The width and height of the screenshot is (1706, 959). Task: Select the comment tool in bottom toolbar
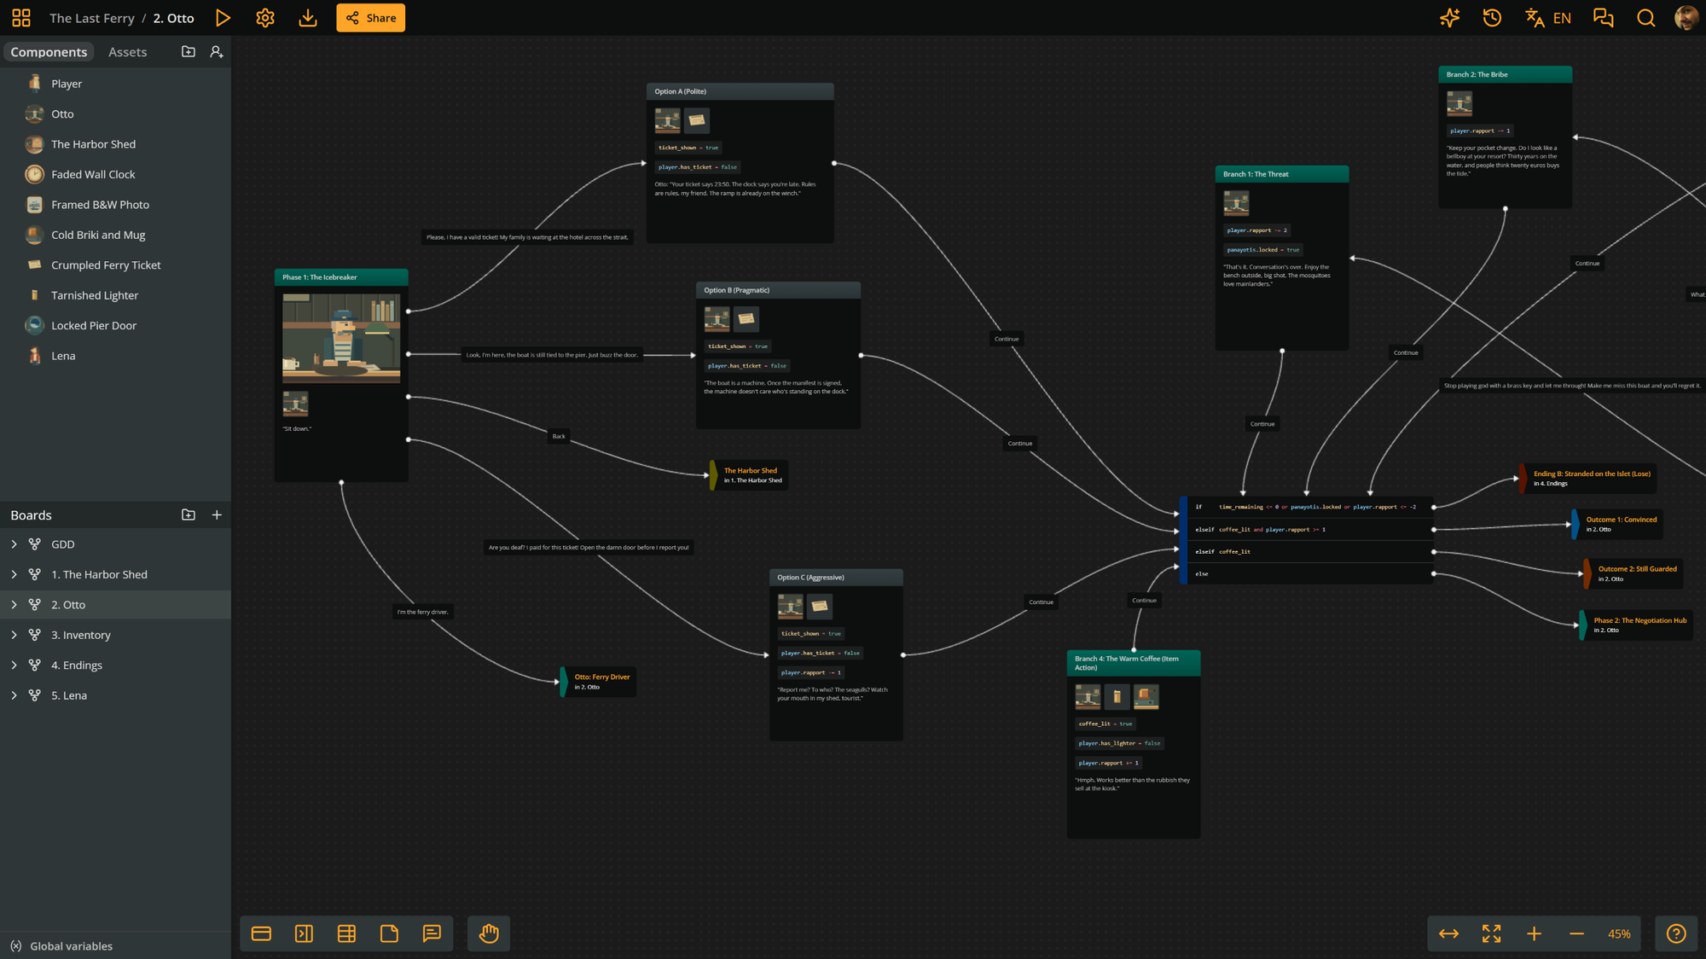point(432,934)
